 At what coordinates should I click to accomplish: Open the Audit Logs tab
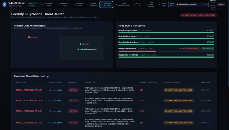click(x=163, y=5)
